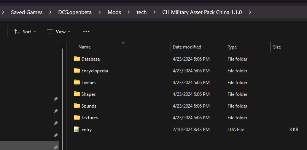Click the 8 KB size cell
Screen dimensions: 307x150
pos(294,129)
